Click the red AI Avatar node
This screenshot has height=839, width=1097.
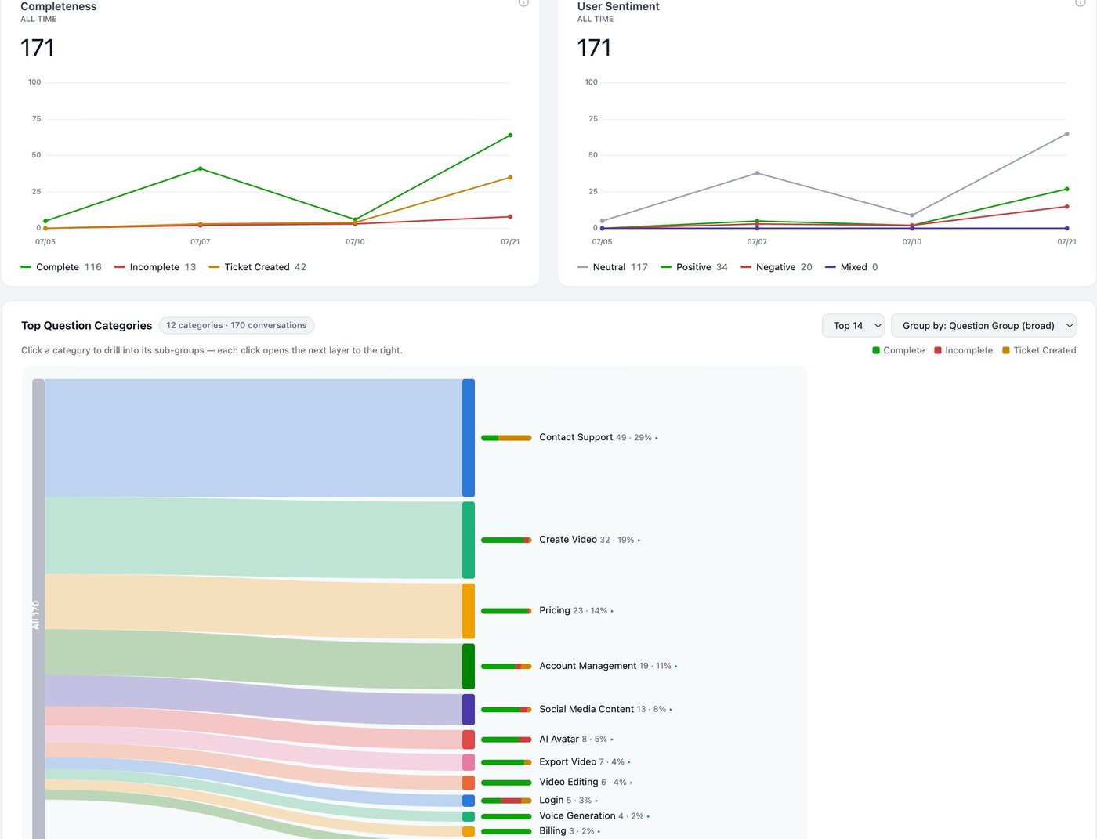click(469, 740)
